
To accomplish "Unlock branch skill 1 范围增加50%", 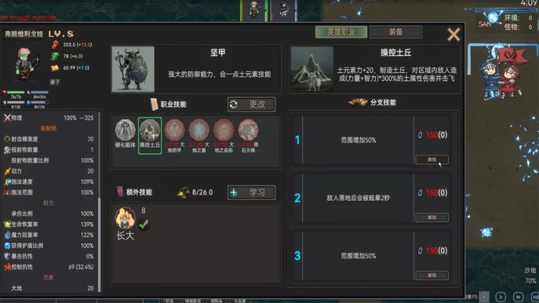I will tap(432, 159).
